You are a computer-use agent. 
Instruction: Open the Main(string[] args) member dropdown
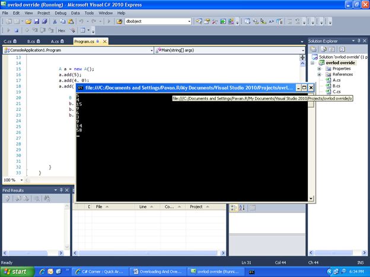click(303, 50)
